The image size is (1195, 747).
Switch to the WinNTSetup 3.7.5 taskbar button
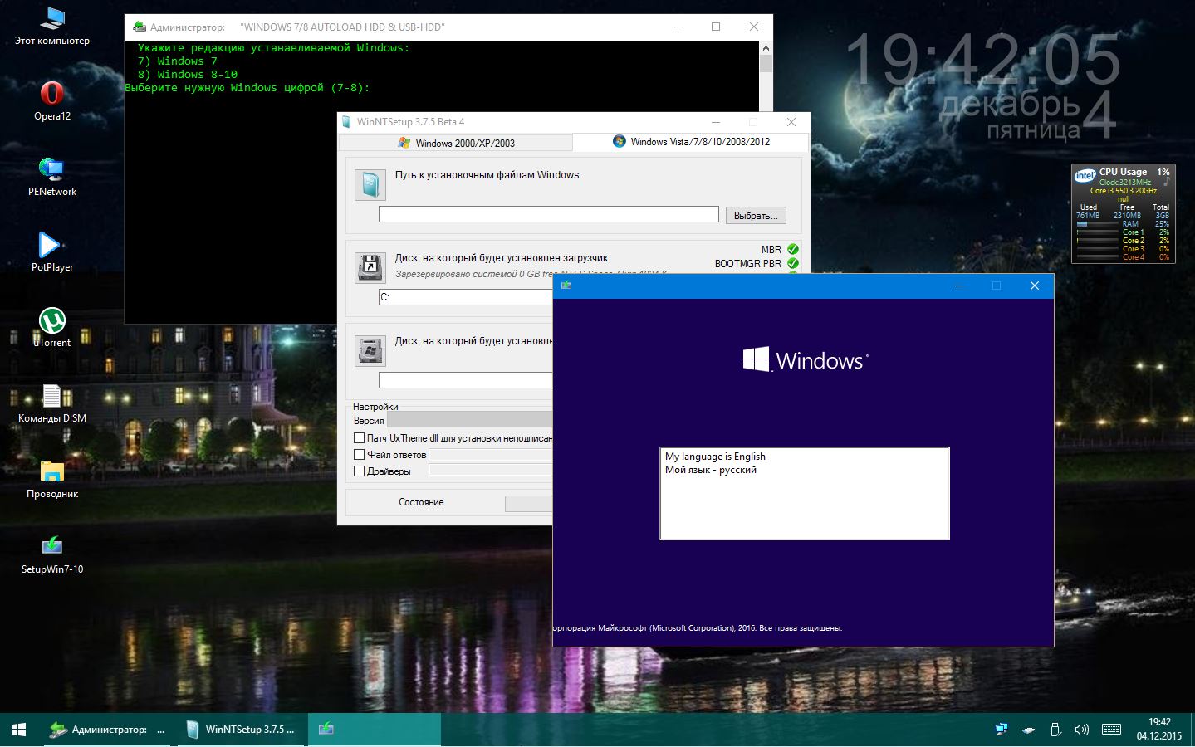[x=241, y=730]
